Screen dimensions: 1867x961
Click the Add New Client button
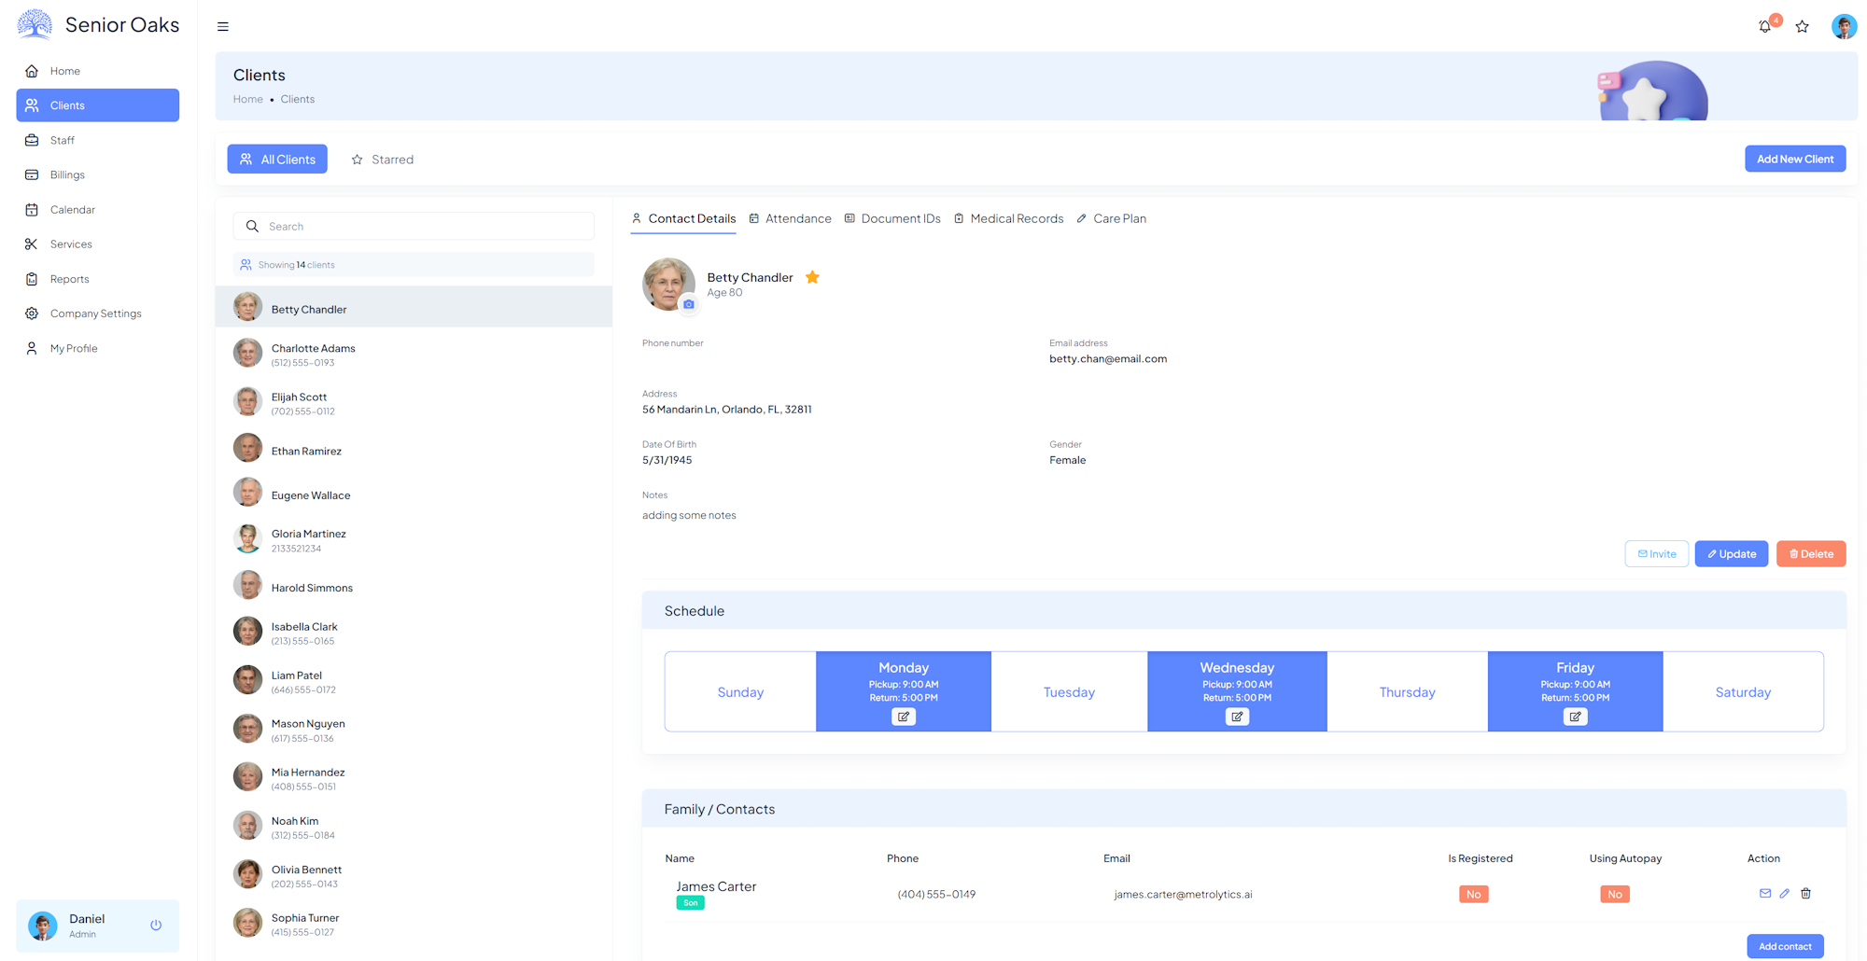pyautogui.click(x=1794, y=159)
